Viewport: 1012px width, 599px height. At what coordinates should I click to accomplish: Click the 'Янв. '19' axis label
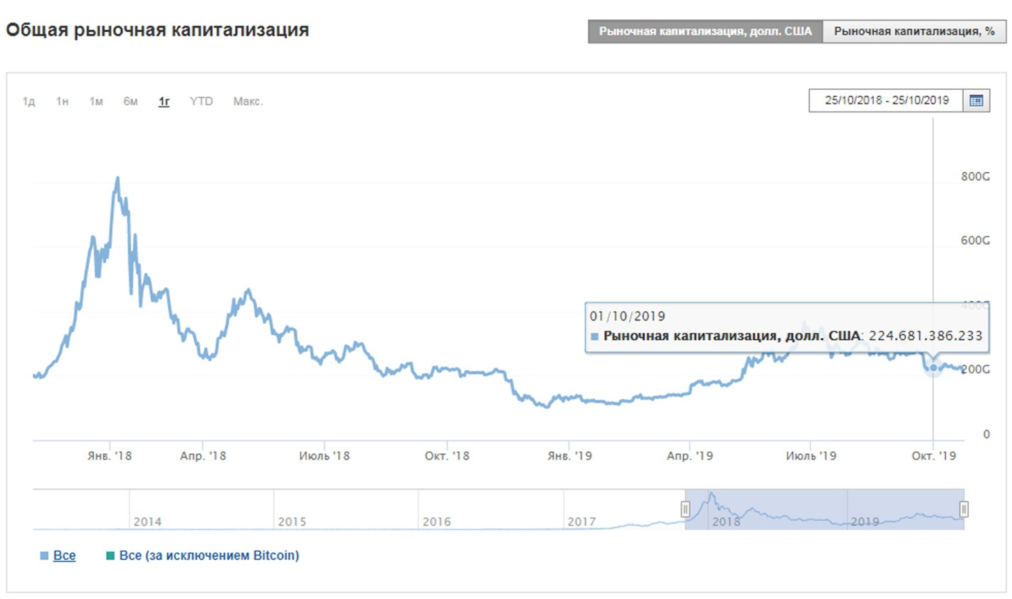pos(569,456)
